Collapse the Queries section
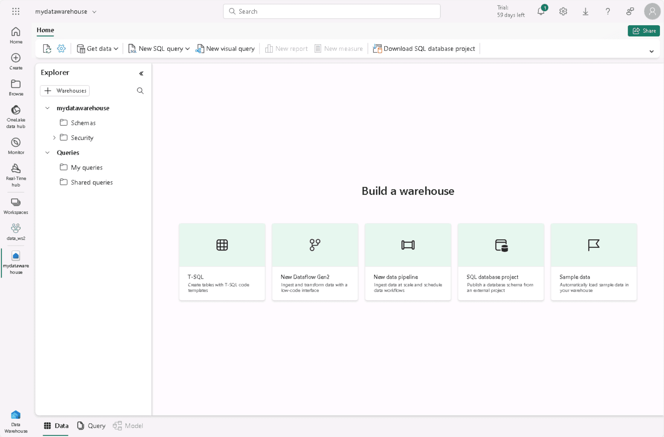 [48, 153]
